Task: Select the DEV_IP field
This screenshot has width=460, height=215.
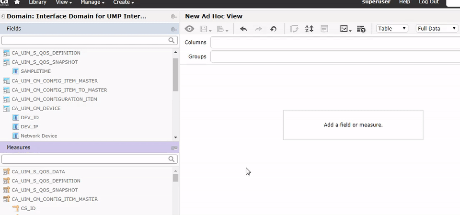Action: 29,127
